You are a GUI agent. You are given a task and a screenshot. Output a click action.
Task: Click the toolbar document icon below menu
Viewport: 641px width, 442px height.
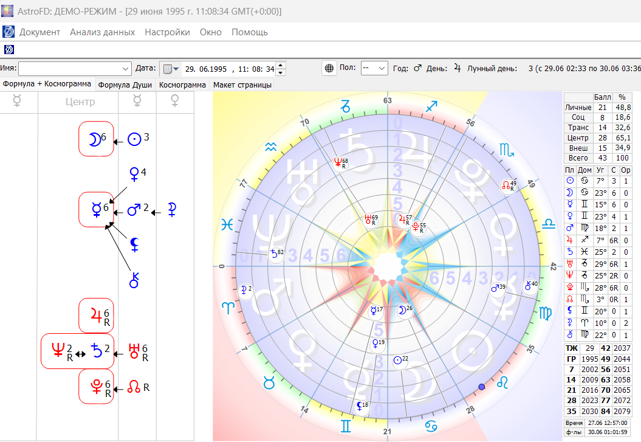click(9, 49)
